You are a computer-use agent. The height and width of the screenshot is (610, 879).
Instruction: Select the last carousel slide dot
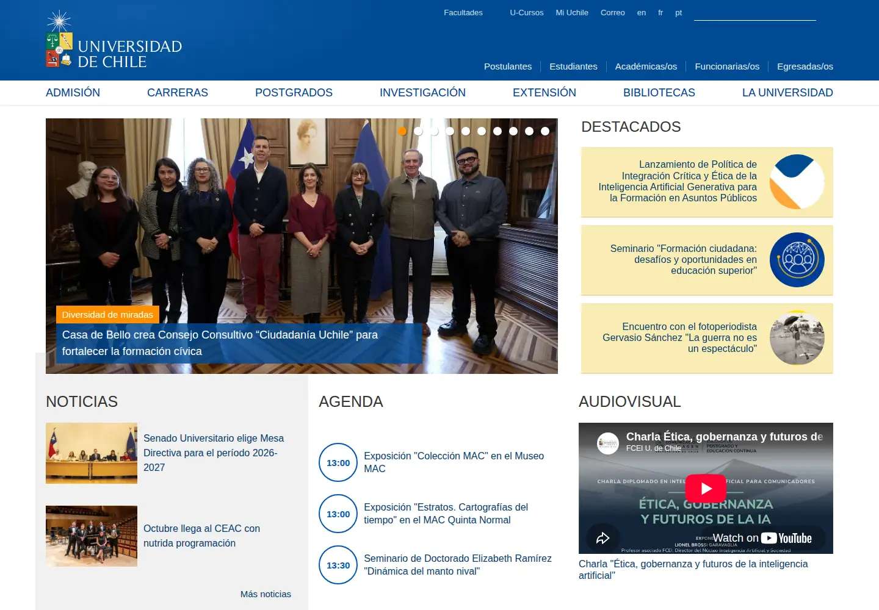pos(545,131)
